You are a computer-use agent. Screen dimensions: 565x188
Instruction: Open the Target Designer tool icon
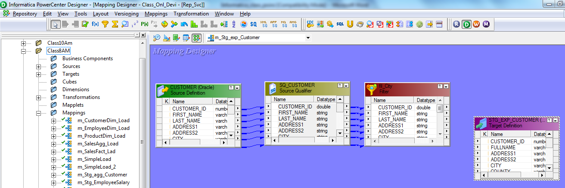coord(167,38)
